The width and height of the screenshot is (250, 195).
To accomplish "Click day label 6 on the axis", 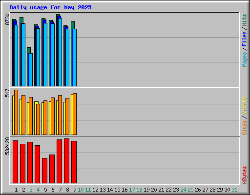I will coord(53,190).
